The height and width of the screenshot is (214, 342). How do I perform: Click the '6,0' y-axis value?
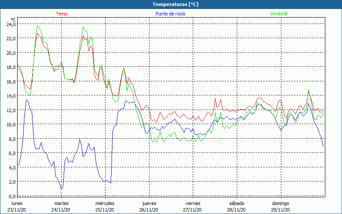point(12,153)
